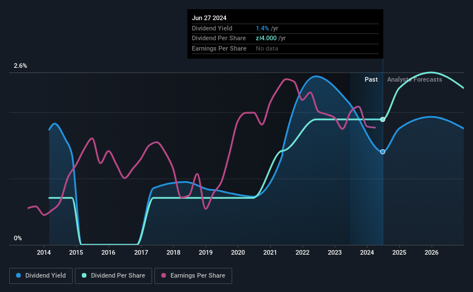Click the 2026 x-axis label

pos(432,252)
